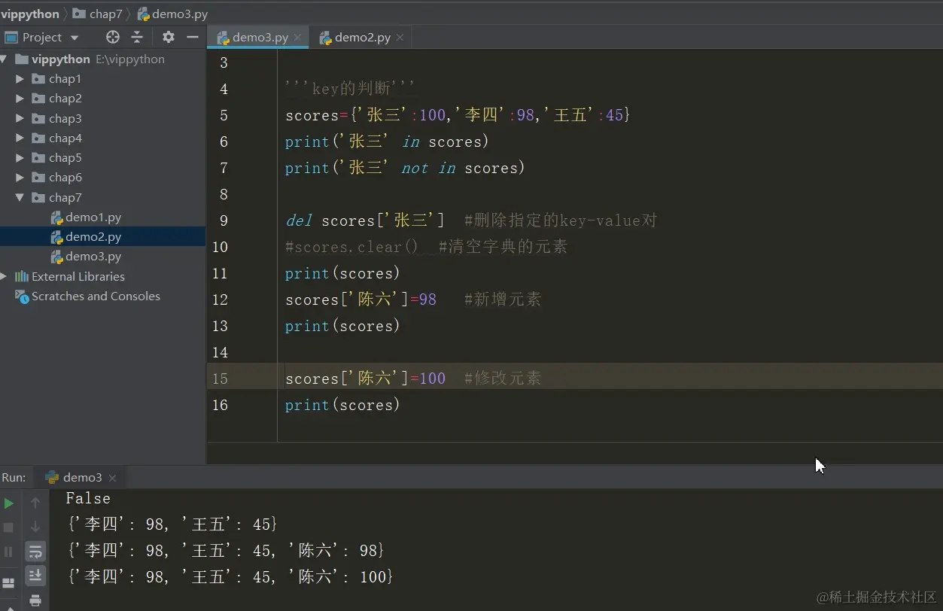Viewport: 943px width, 611px height.
Task: Collapse the chap7 folder arrow
Action: (x=20, y=197)
